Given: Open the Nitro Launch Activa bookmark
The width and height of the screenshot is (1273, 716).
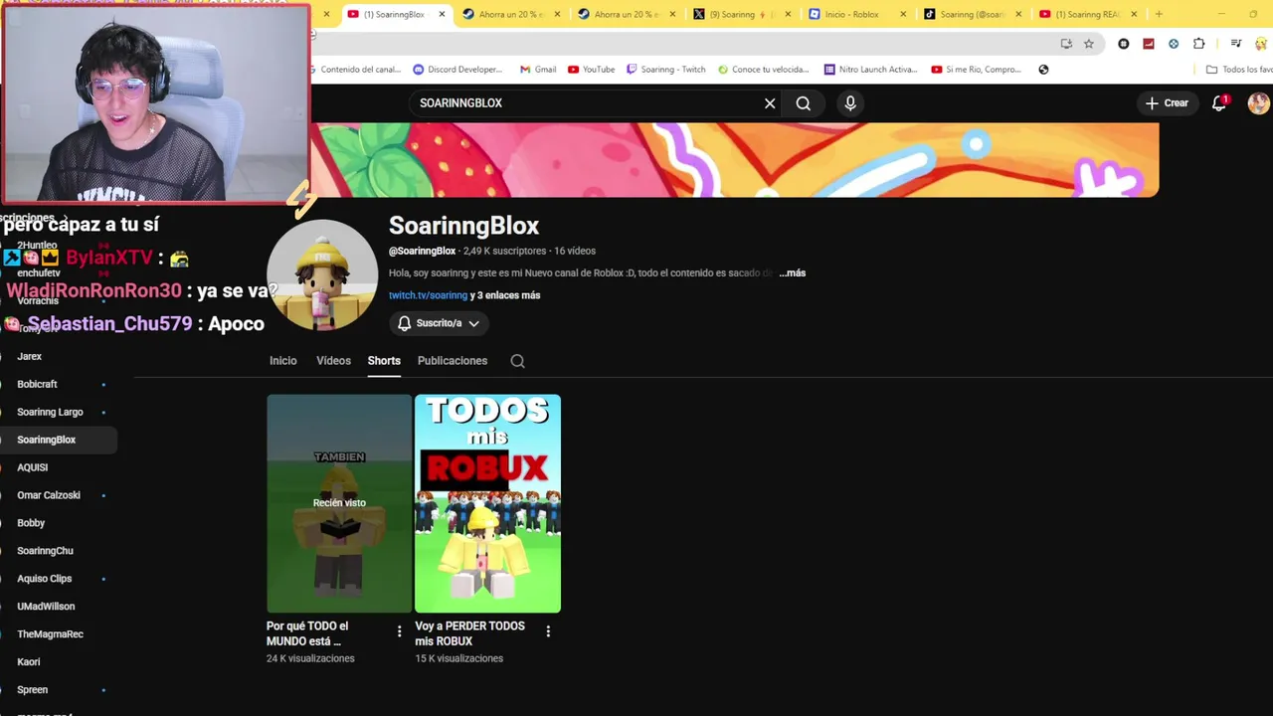Looking at the screenshot, I should click(x=870, y=70).
